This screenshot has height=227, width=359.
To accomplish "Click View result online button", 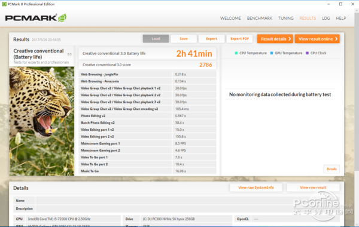I will [317, 39].
